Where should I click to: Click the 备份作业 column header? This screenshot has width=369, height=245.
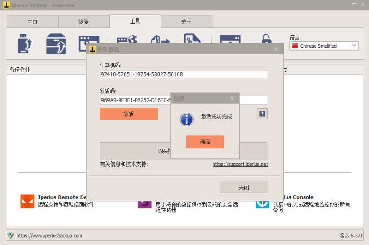point(20,70)
